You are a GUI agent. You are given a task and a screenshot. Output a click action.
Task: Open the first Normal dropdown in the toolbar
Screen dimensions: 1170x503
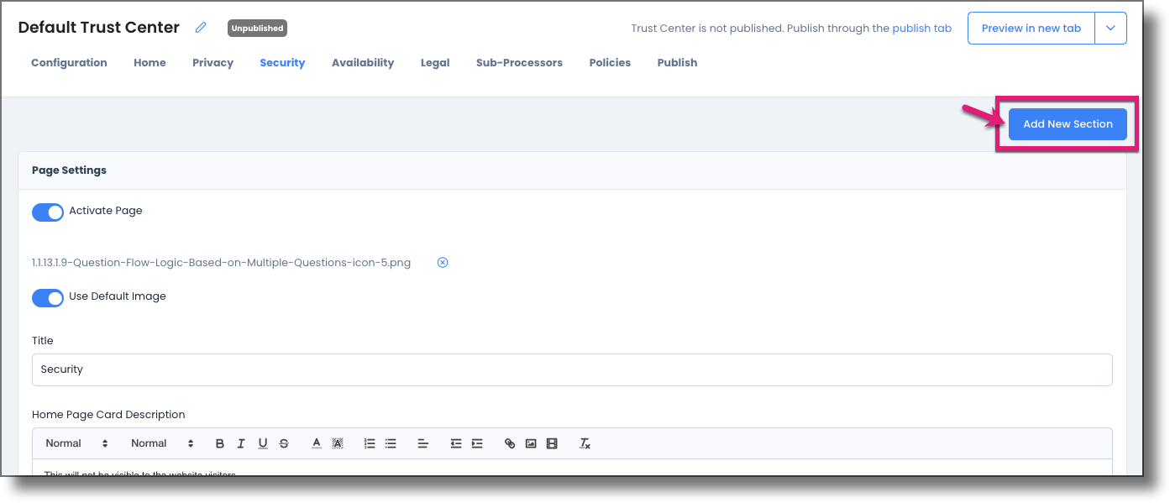pyautogui.click(x=77, y=443)
